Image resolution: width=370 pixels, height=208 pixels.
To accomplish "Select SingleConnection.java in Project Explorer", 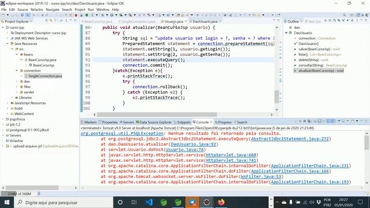I will (x=45, y=76).
